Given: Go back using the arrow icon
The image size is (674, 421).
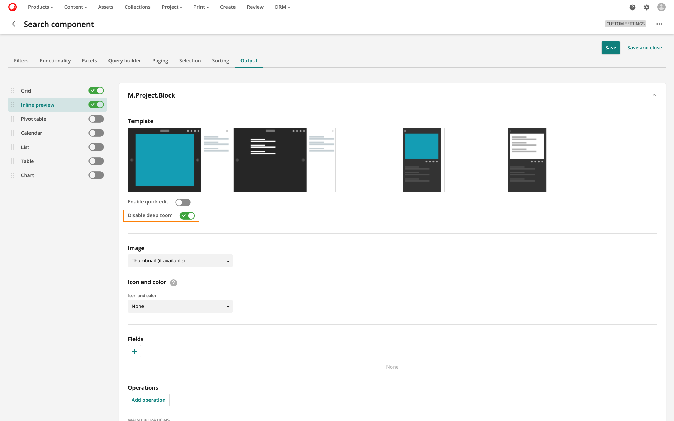Looking at the screenshot, I should [x=15, y=24].
